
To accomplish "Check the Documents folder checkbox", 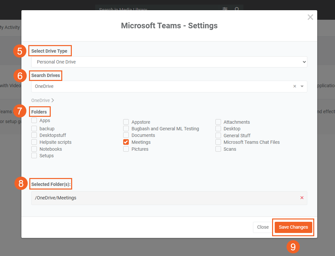I will [126, 135].
